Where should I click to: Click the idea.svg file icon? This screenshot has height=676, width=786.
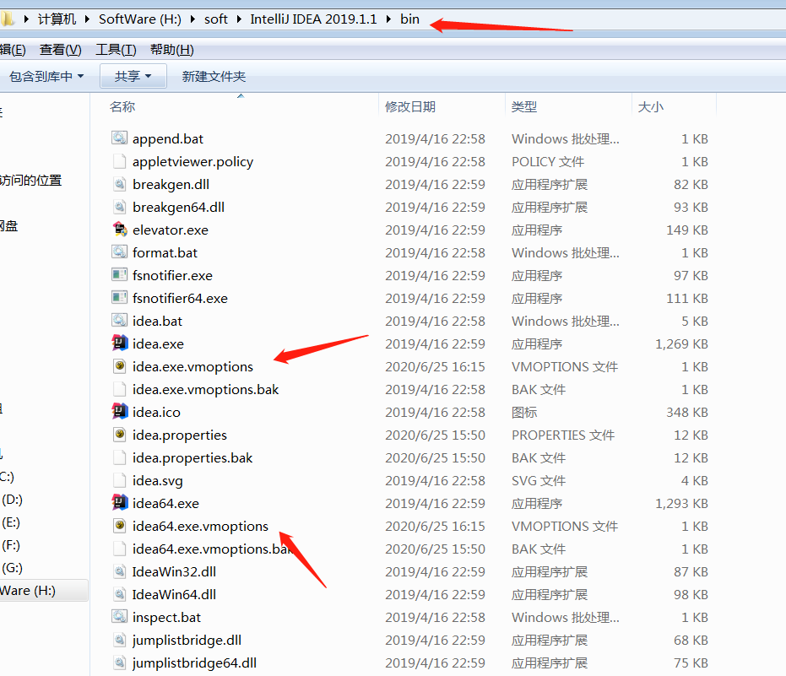click(x=119, y=480)
